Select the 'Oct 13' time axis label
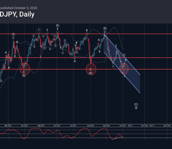This screenshot has height=149, width=172. pos(130,125)
